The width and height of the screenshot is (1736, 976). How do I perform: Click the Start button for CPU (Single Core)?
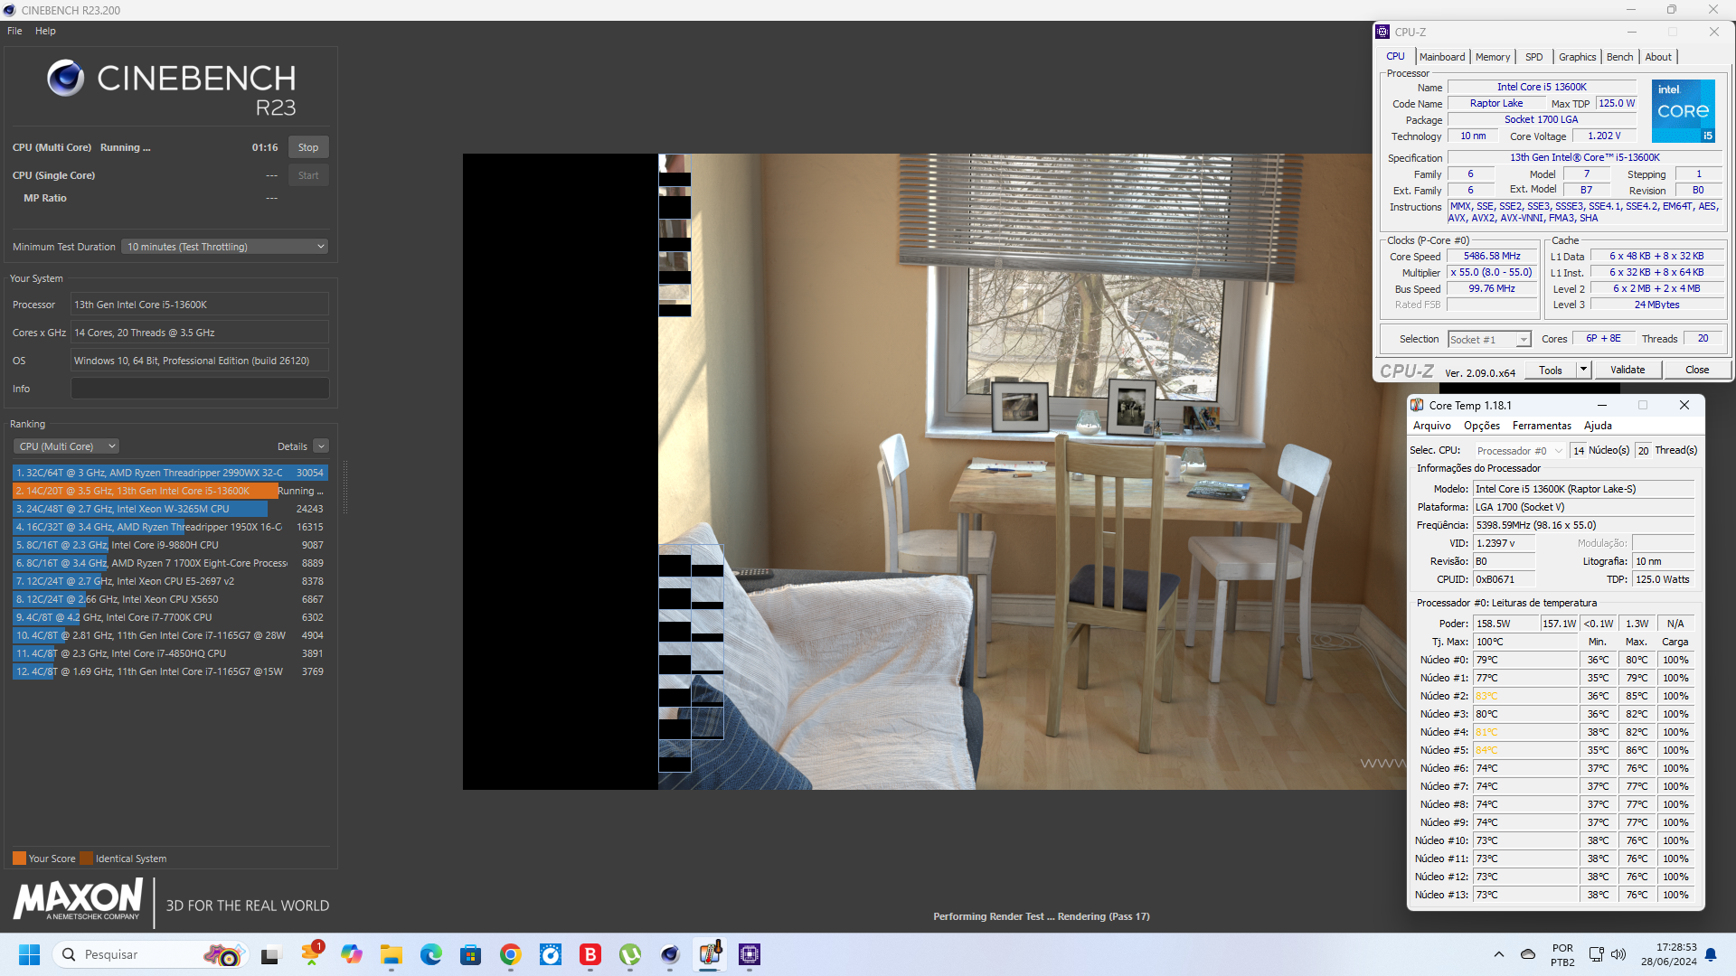[308, 175]
